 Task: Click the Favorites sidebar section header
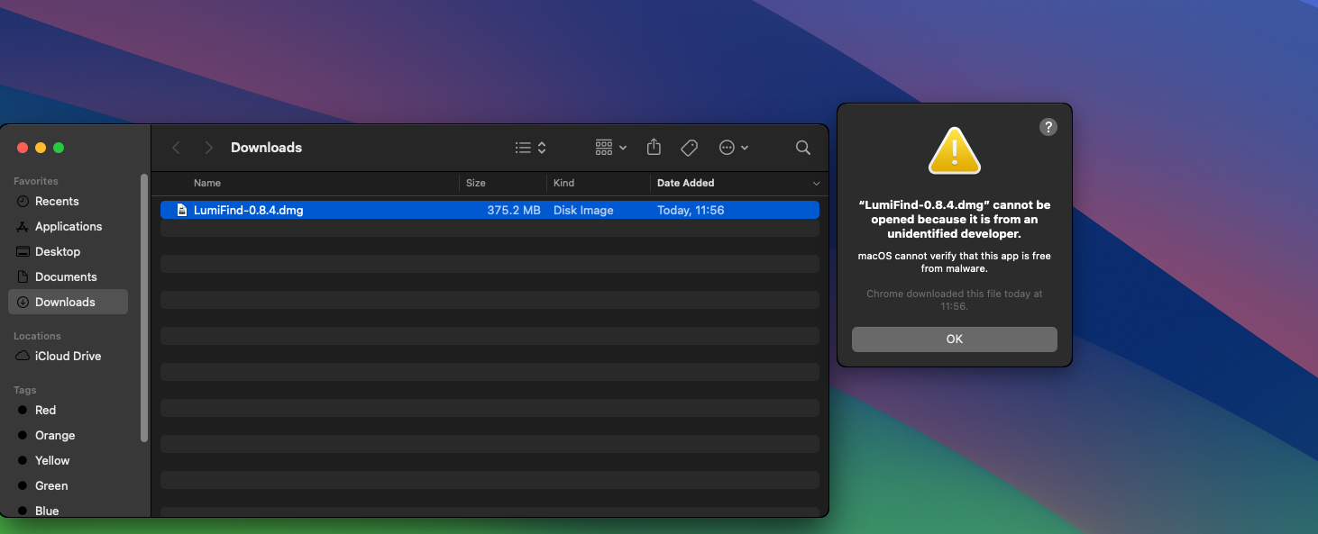[x=36, y=181]
